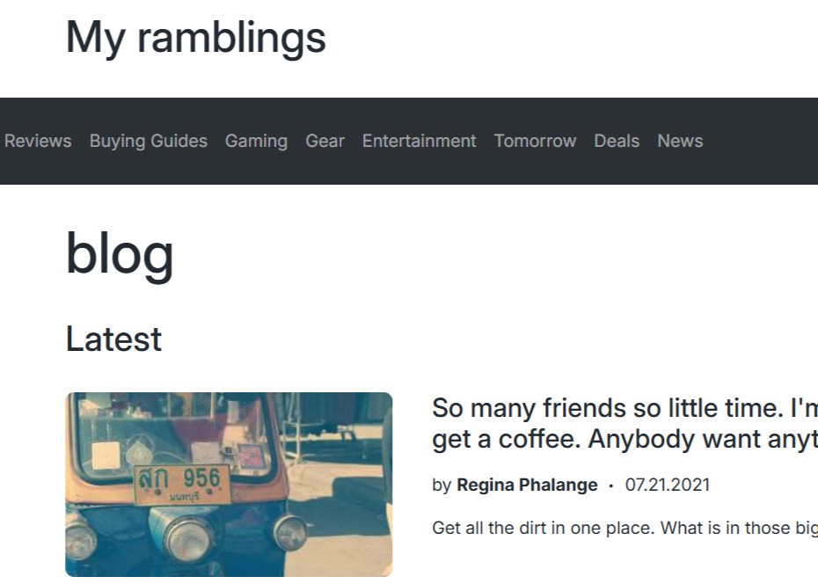818x584 pixels.
Task: Select the Latest section heading
Action: point(113,339)
